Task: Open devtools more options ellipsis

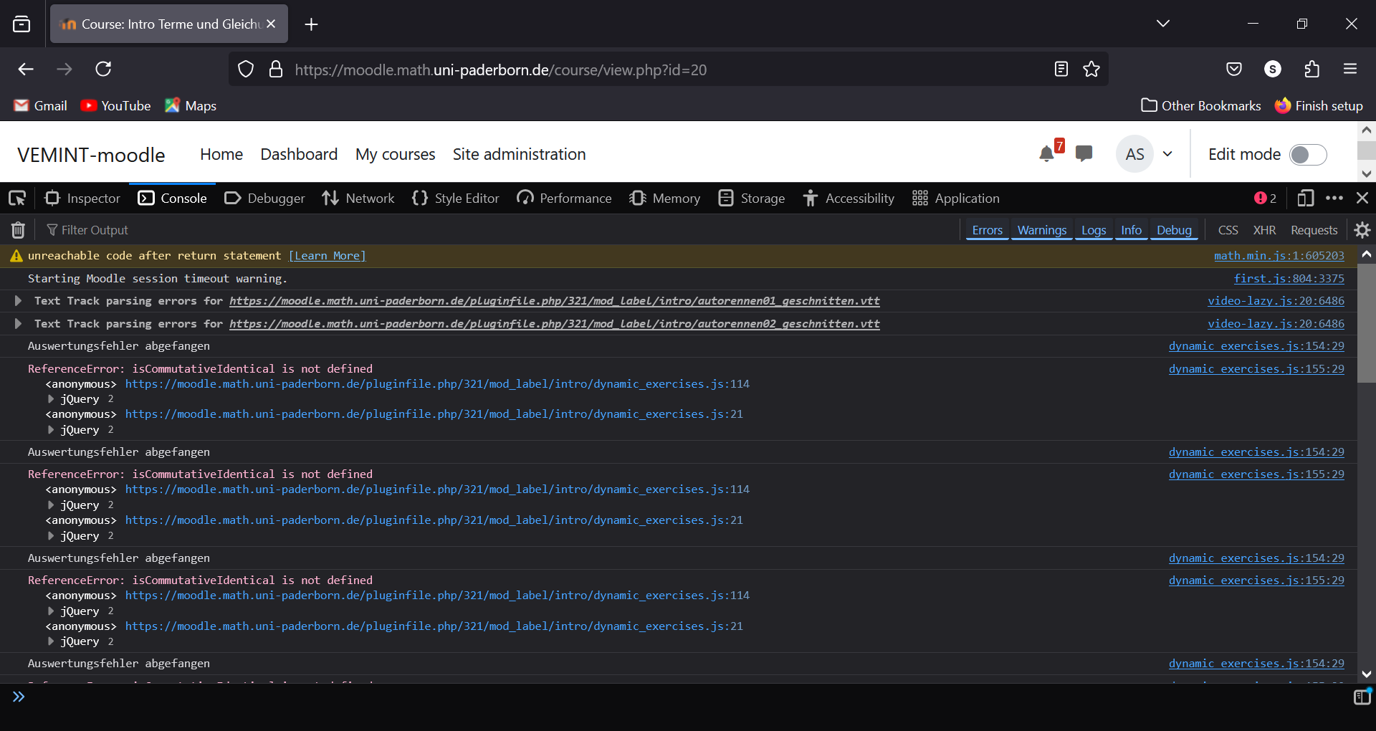Action: (x=1334, y=199)
